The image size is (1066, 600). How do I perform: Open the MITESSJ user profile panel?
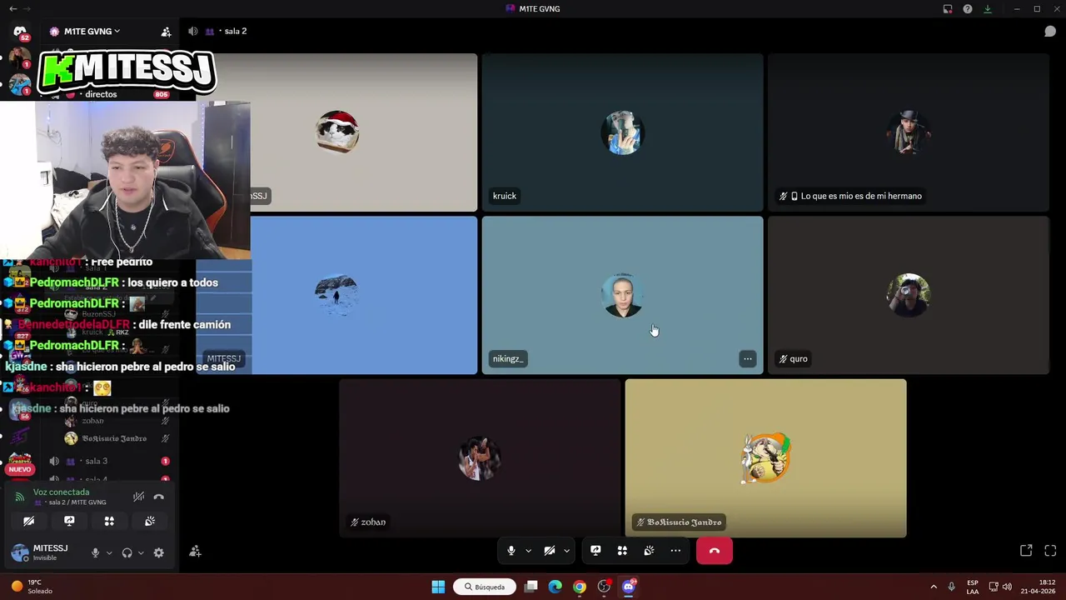(40, 552)
